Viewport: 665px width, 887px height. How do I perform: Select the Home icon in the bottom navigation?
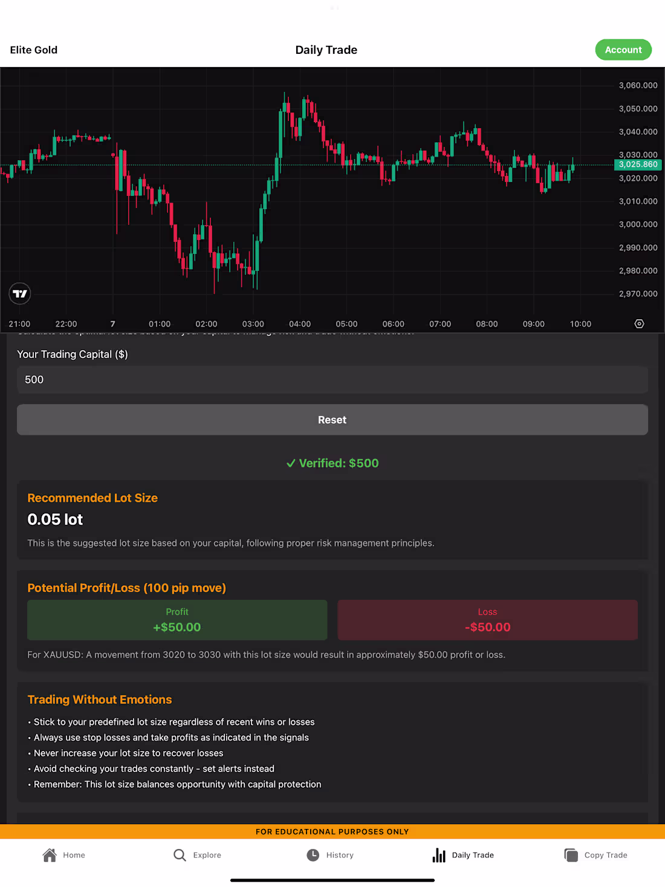click(x=50, y=855)
